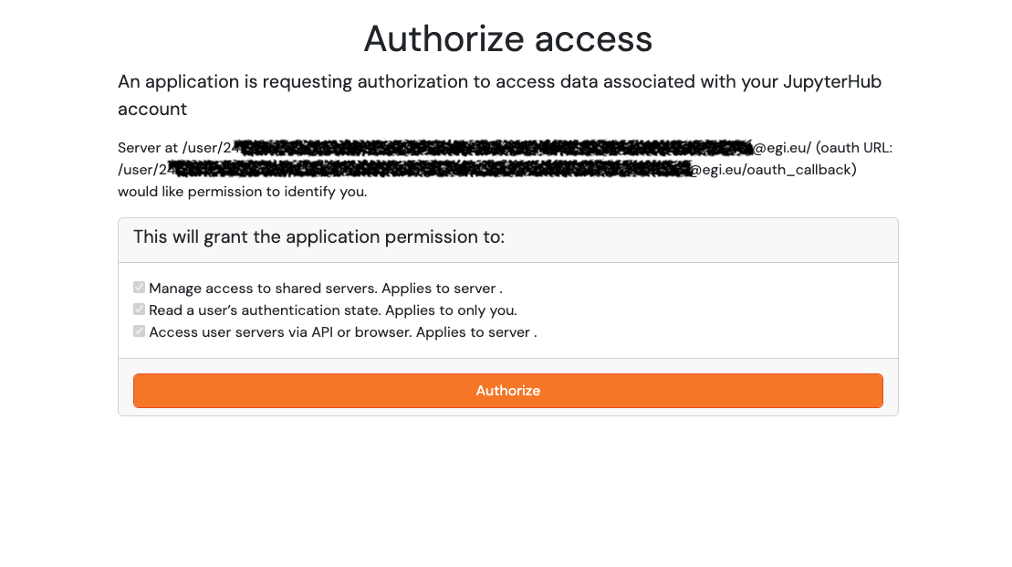Click the 'Read a user's authentication state' label text
1012x567 pixels.
coord(333,310)
